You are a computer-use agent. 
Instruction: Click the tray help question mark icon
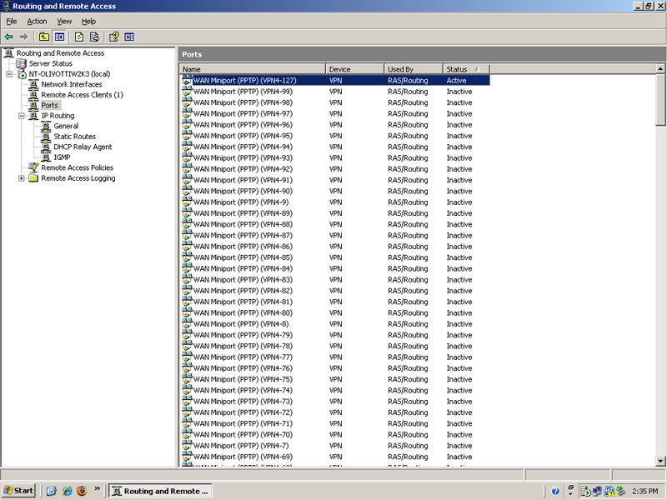[x=555, y=491]
